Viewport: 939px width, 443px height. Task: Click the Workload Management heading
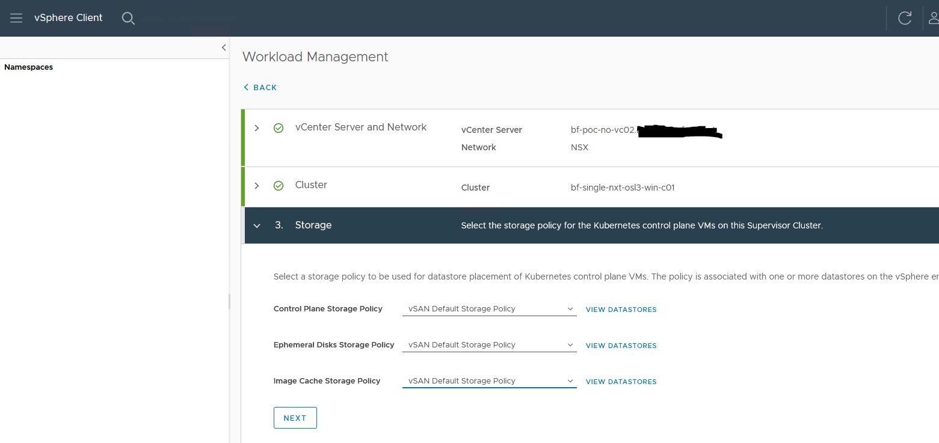tap(315, 57)
